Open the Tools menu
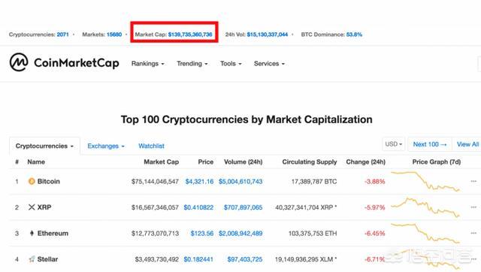 [x=231, y=64]
